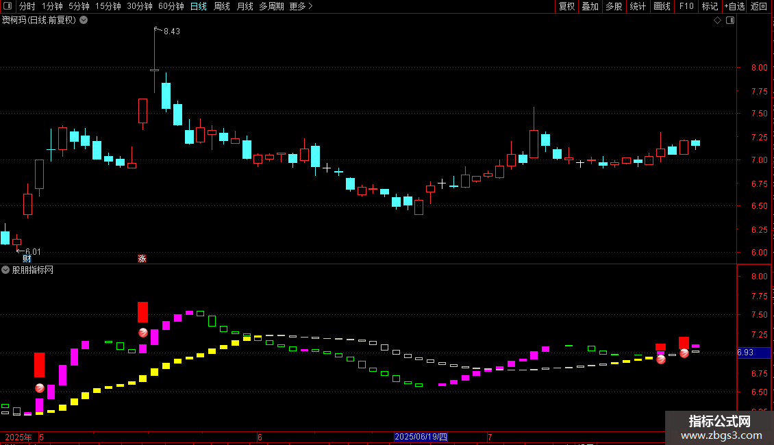
Task: Select the 1分钟 period tab
Action: click(52, 6)
